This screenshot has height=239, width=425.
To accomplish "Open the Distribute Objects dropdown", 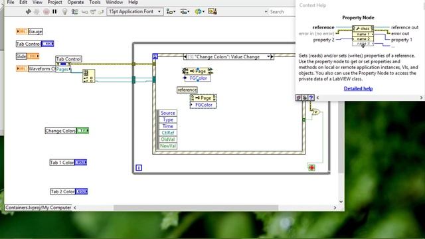I will point(185,12).
